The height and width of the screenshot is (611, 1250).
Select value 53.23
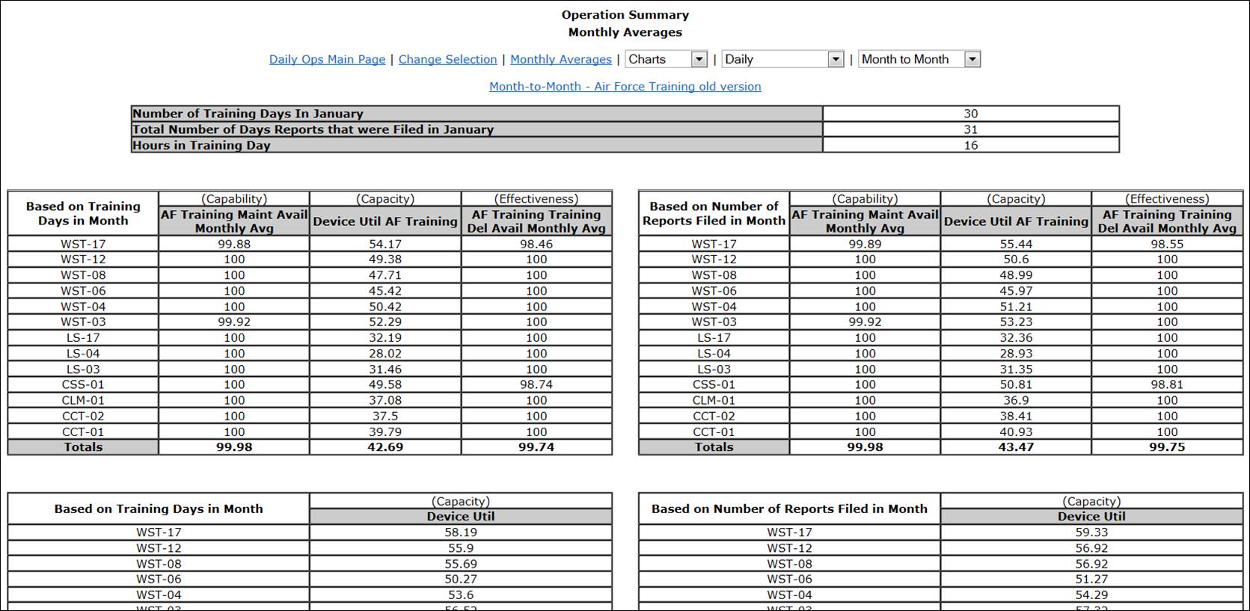[x=1016, y=322]
